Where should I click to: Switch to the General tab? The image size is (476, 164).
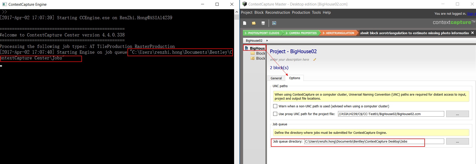click(276, 78)
